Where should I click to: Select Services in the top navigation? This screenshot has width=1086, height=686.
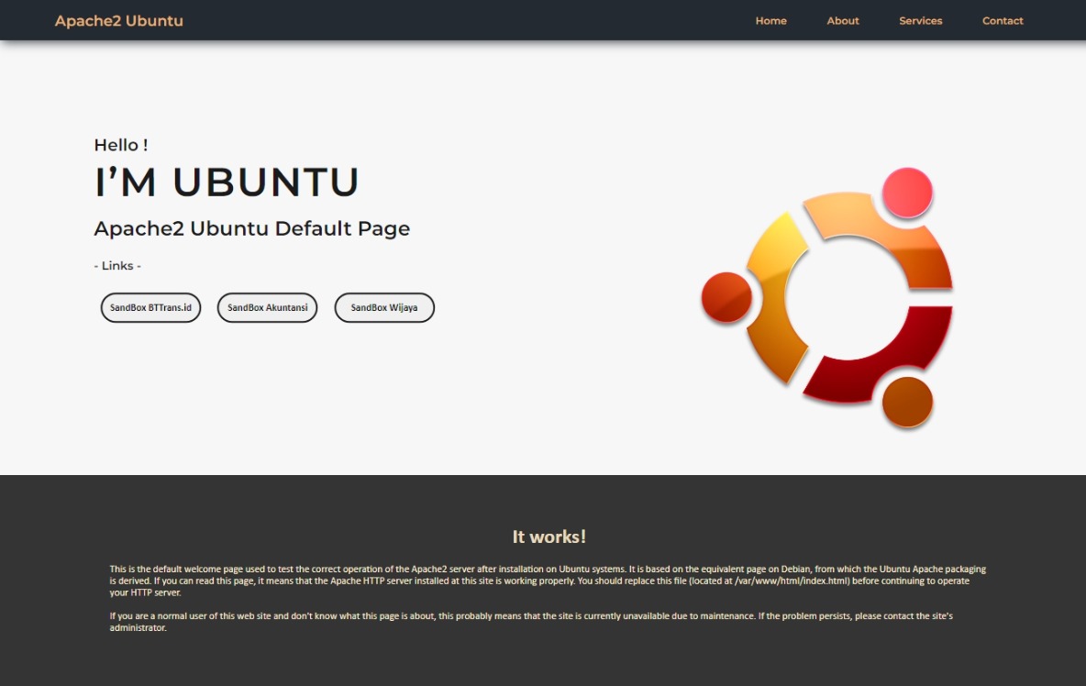point(920,20)
